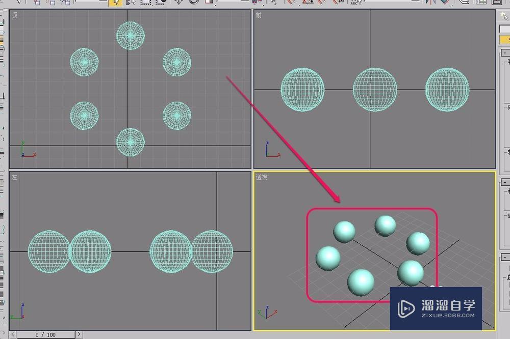
Task: Open the 顶 viewport label menu
Action: click(x=15, y=15)
